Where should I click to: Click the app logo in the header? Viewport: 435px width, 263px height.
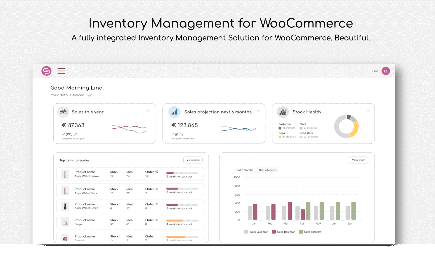(46, 71)
